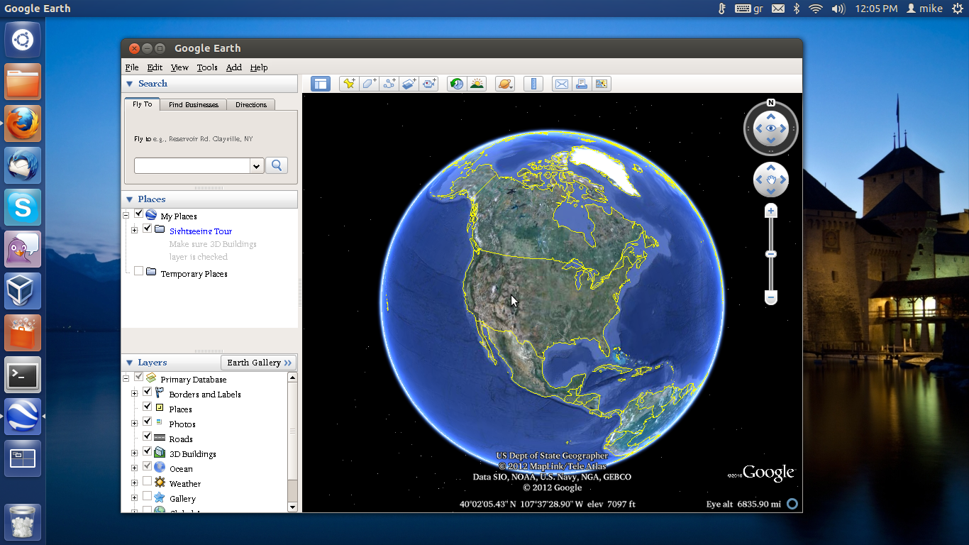Screen dimensions: 969x545
Task: Open the Help menu
Action: coord(259,67)
